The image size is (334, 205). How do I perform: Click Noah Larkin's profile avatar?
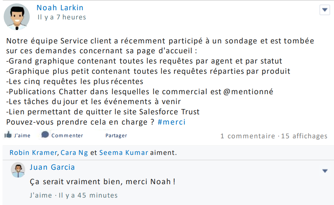click(16, 17)
